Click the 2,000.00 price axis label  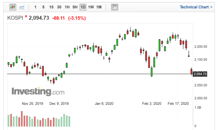point(201,98)
